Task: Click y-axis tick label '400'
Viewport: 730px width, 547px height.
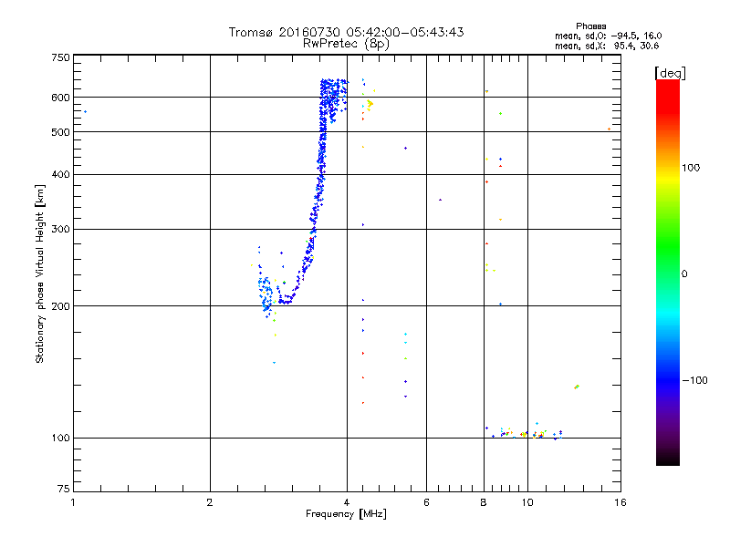Action: [61, 174]
